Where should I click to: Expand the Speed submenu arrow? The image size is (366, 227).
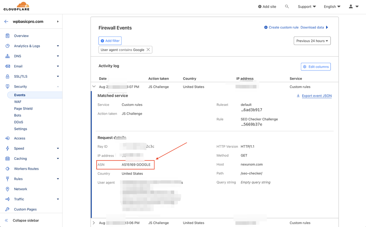(58, 148)
